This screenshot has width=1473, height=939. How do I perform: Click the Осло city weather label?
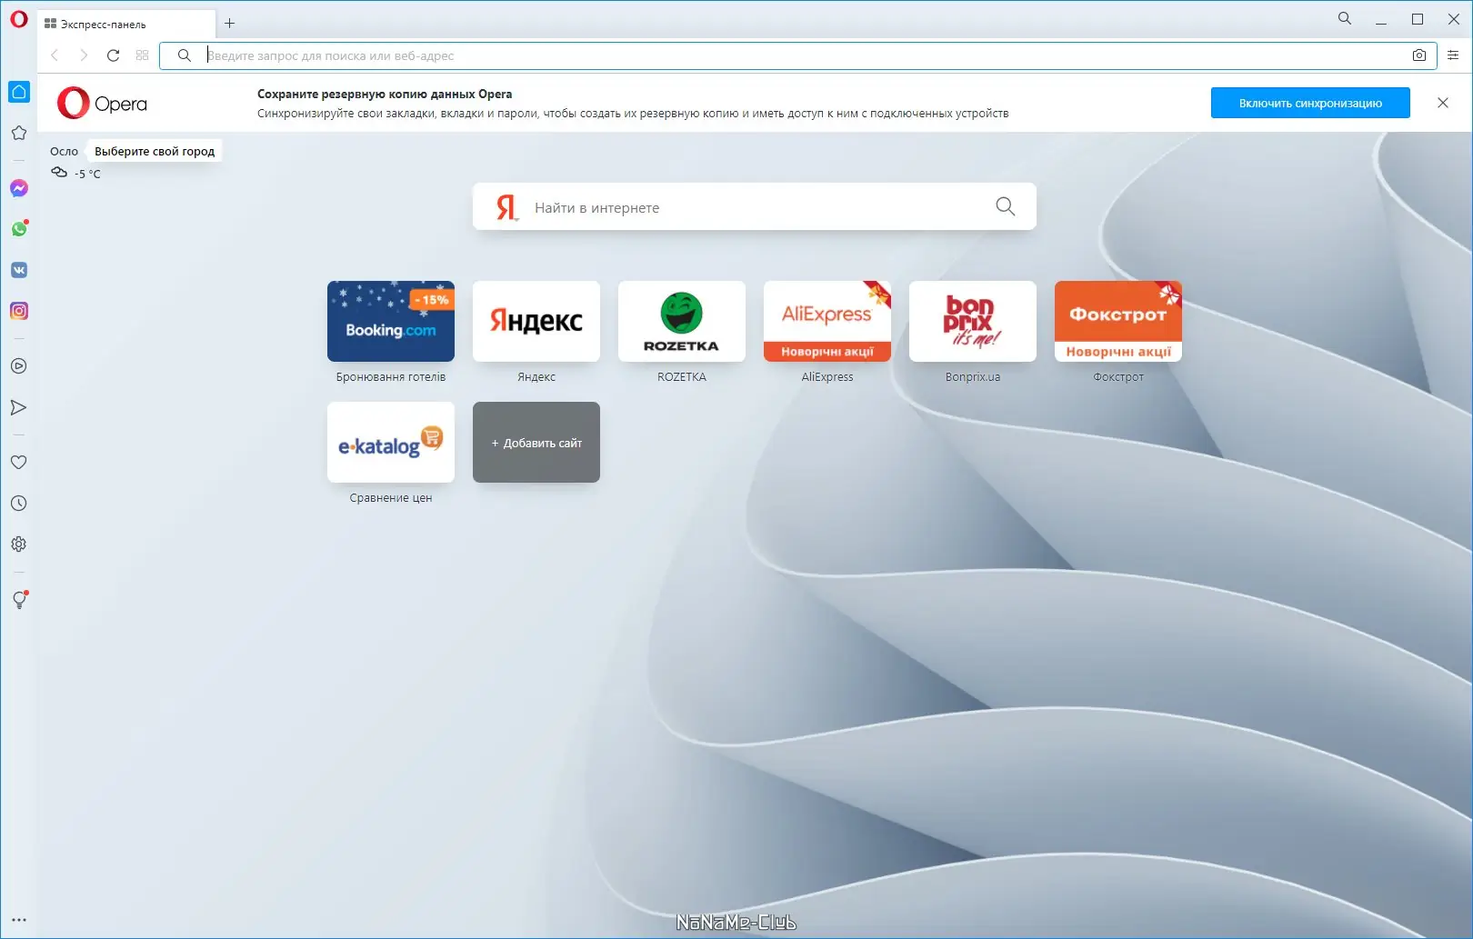[64, 151]
